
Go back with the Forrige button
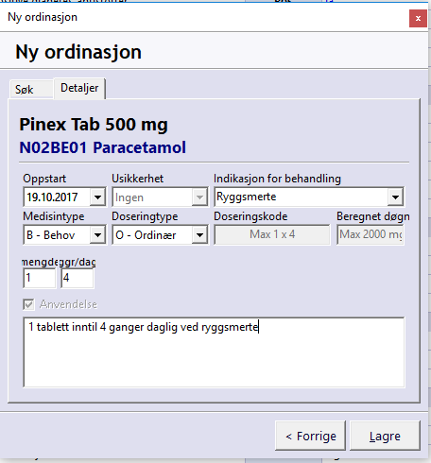click(x=310, y=436)
